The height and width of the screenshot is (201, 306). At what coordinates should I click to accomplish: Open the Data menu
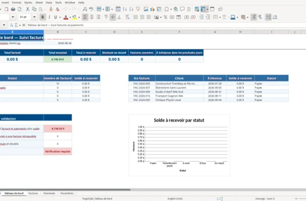pos(49,2)
